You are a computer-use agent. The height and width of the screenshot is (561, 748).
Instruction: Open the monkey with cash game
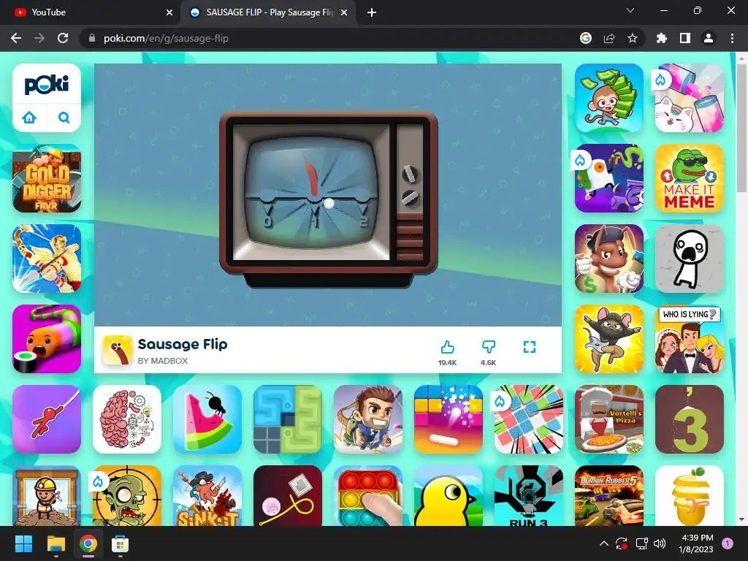pyautogui.click(x=609, y=99)
